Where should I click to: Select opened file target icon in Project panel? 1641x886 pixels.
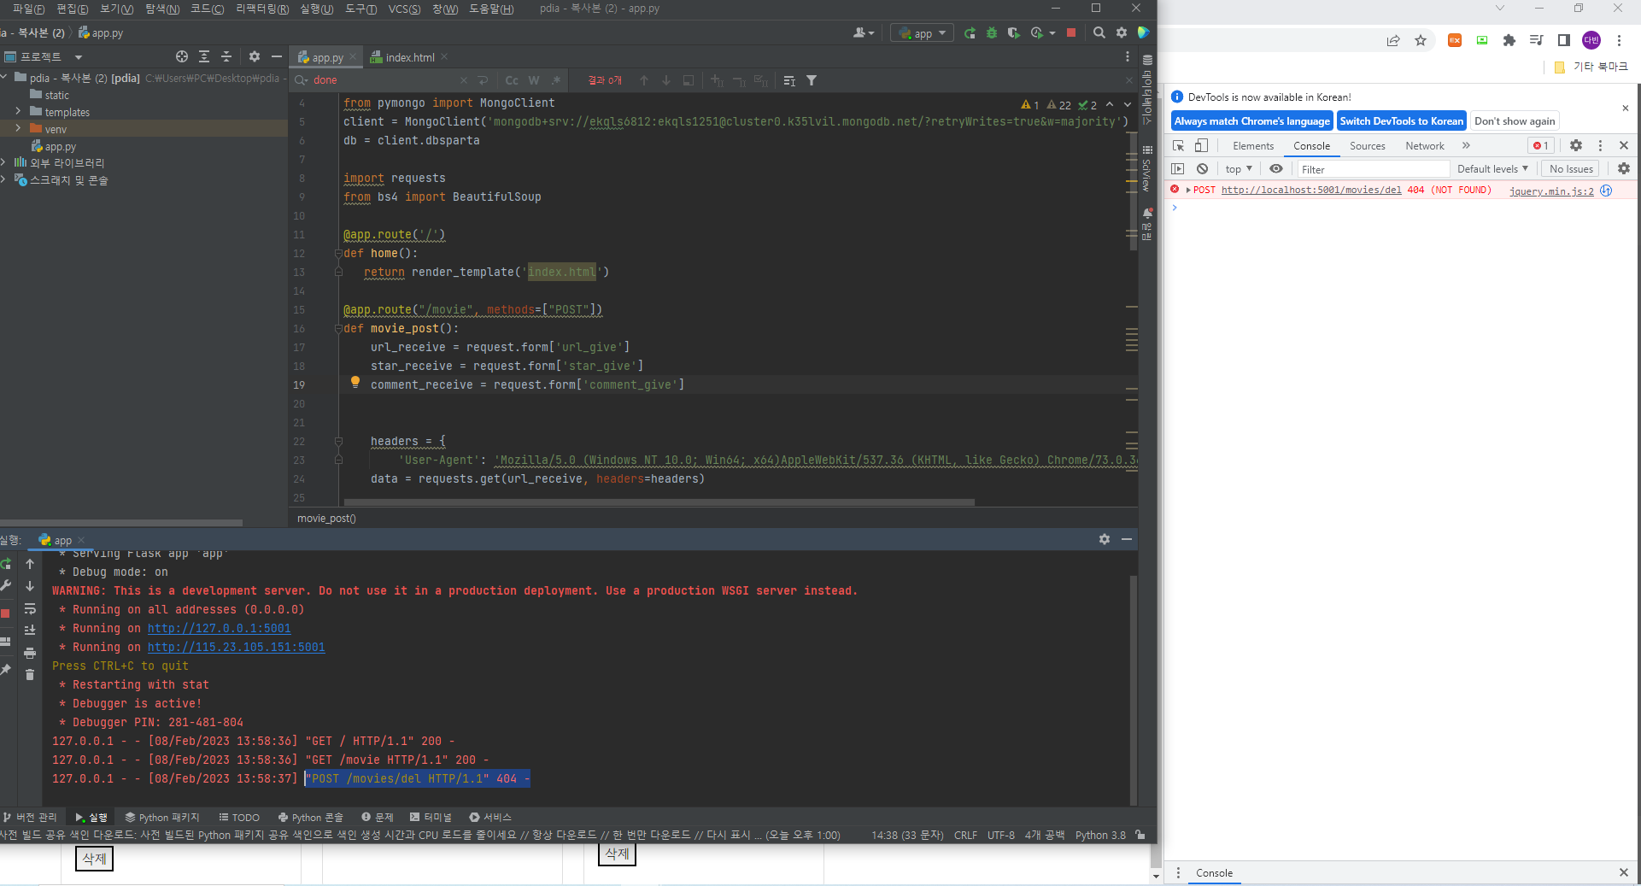click(182, 56)
